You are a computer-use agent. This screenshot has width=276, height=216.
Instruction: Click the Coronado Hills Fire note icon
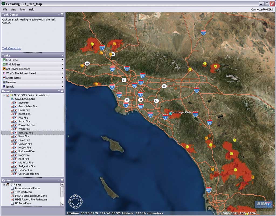tap(16, 174)
